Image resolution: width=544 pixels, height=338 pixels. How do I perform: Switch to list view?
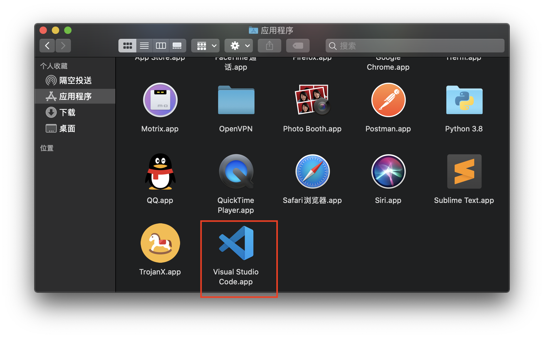coord(144,46)
